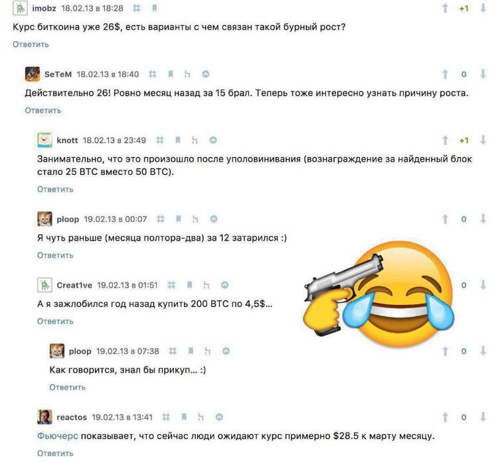Viewport: 498px width, 462px height.
Task: Open hash permalink on ploop's 07:38 comment
Action: (x=173, y=351)
